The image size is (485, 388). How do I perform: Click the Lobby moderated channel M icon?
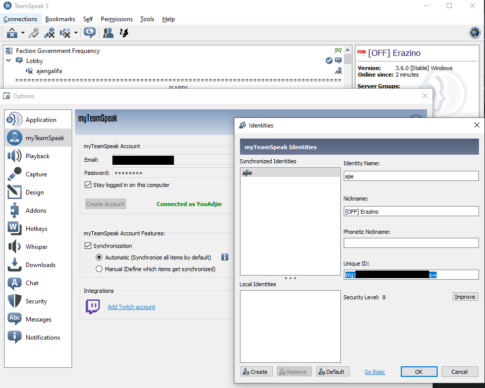pos(338,60)
